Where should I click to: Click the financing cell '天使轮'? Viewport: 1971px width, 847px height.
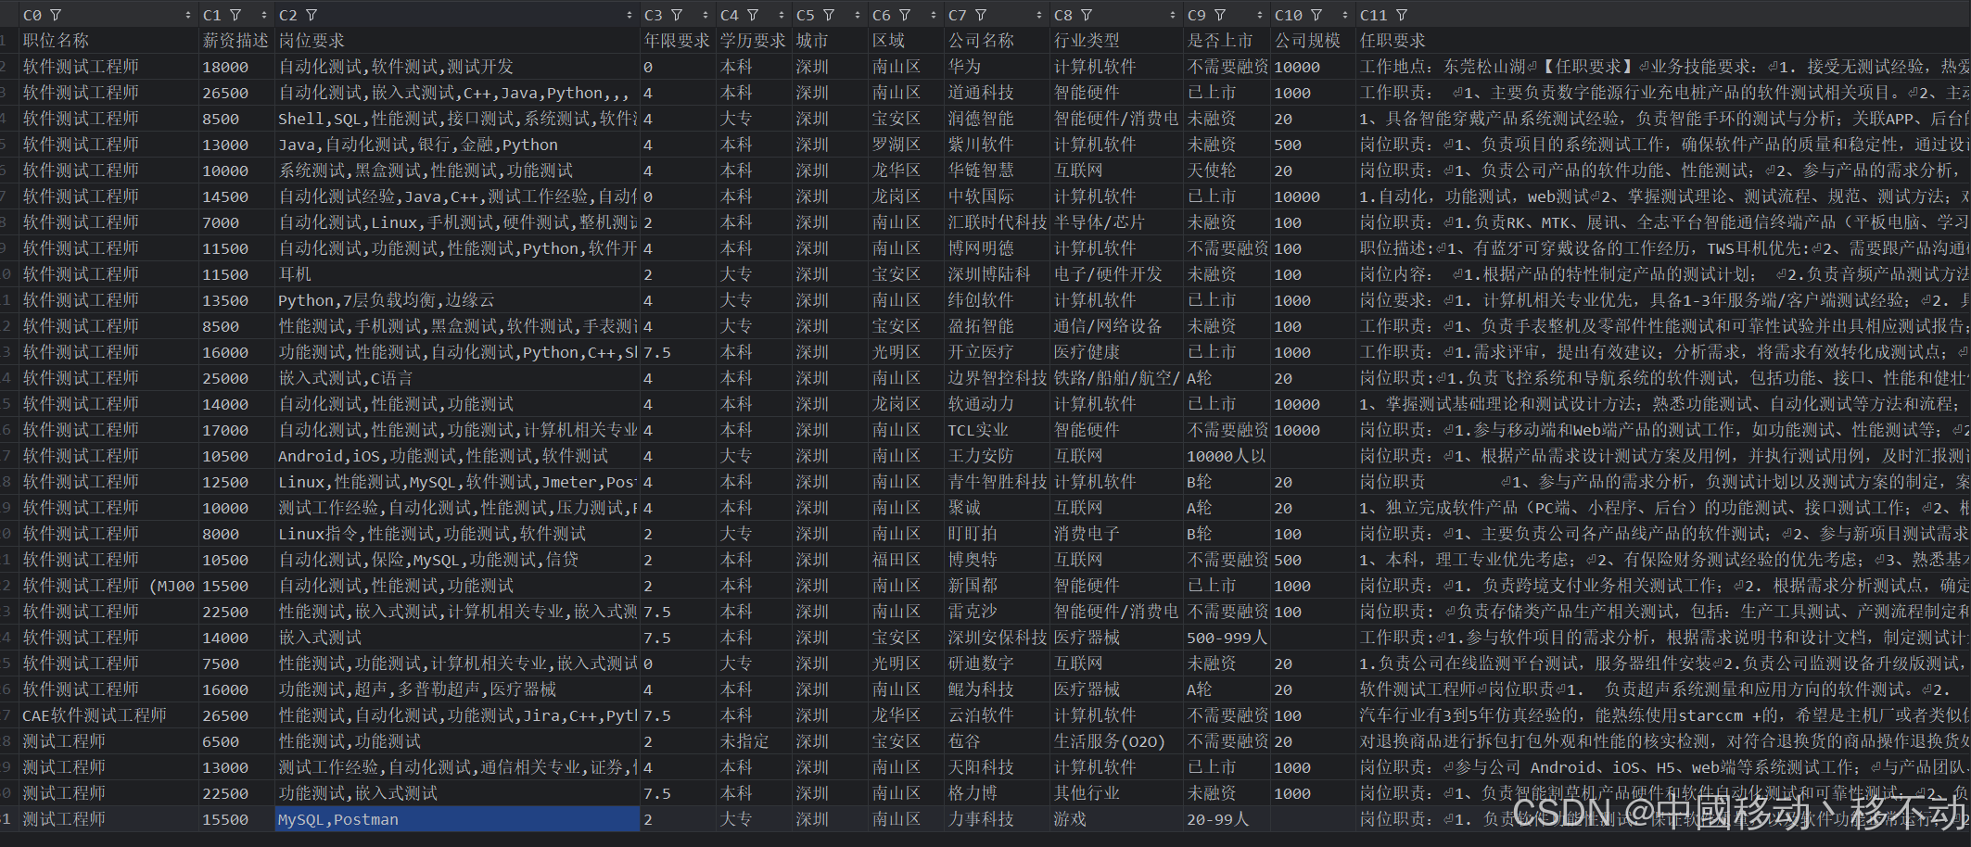[x=1212, y=171]
